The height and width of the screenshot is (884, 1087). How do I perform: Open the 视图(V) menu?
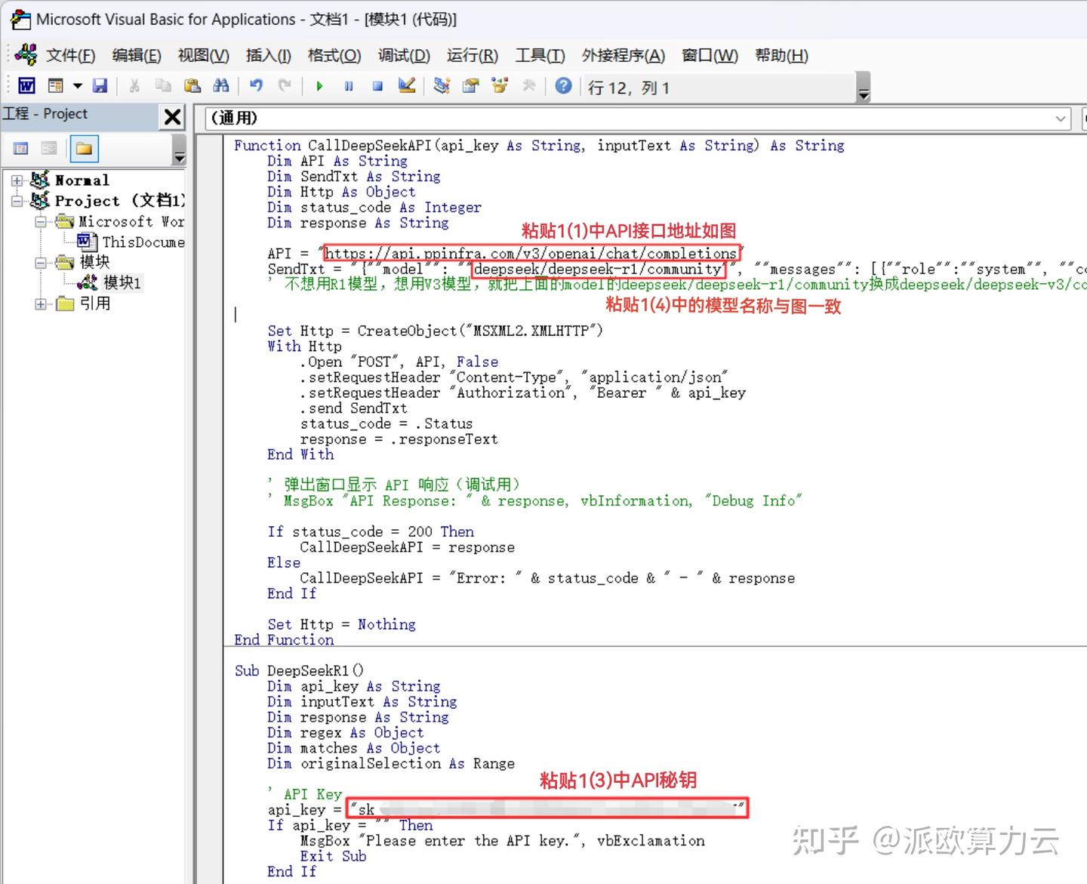click(x=203, y=55)
